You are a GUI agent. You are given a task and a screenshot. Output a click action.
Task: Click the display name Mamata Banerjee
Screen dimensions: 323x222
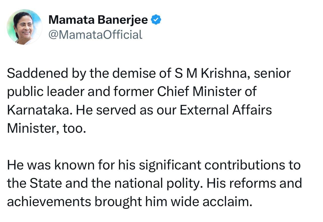pyautogui.click(x=98, y=20)
